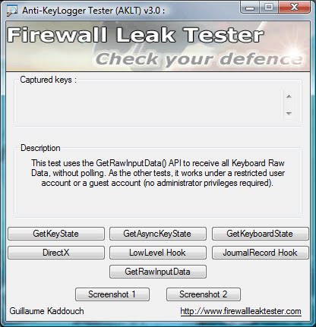Click the Screenshot 1 button
Viewport: 316px width, 327px height.
coord(112,294)
